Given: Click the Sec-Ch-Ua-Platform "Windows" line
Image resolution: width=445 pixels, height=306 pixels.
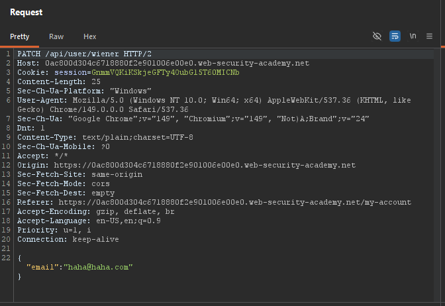Looking at the screenshot, I should (x=84, y=91).
